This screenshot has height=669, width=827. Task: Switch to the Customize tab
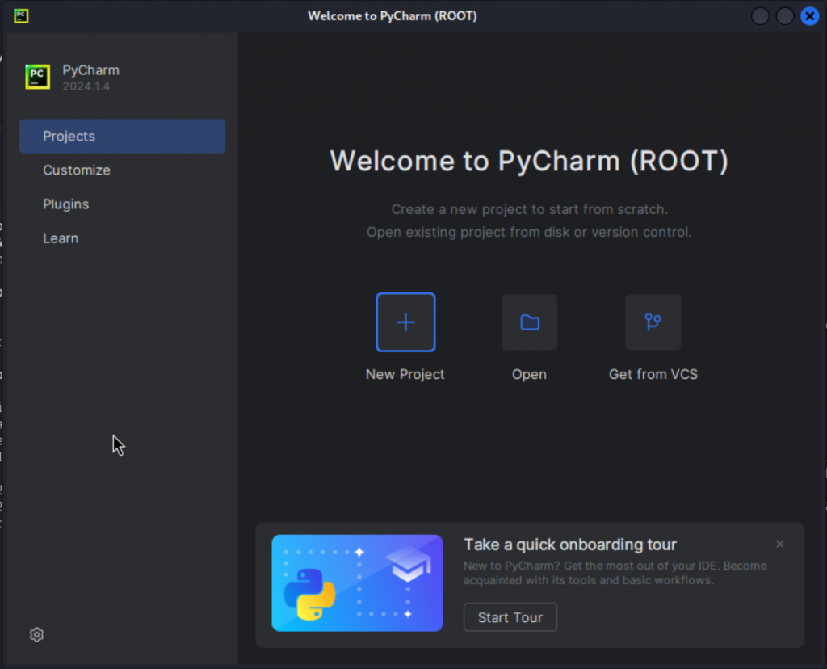coord(123,170)
